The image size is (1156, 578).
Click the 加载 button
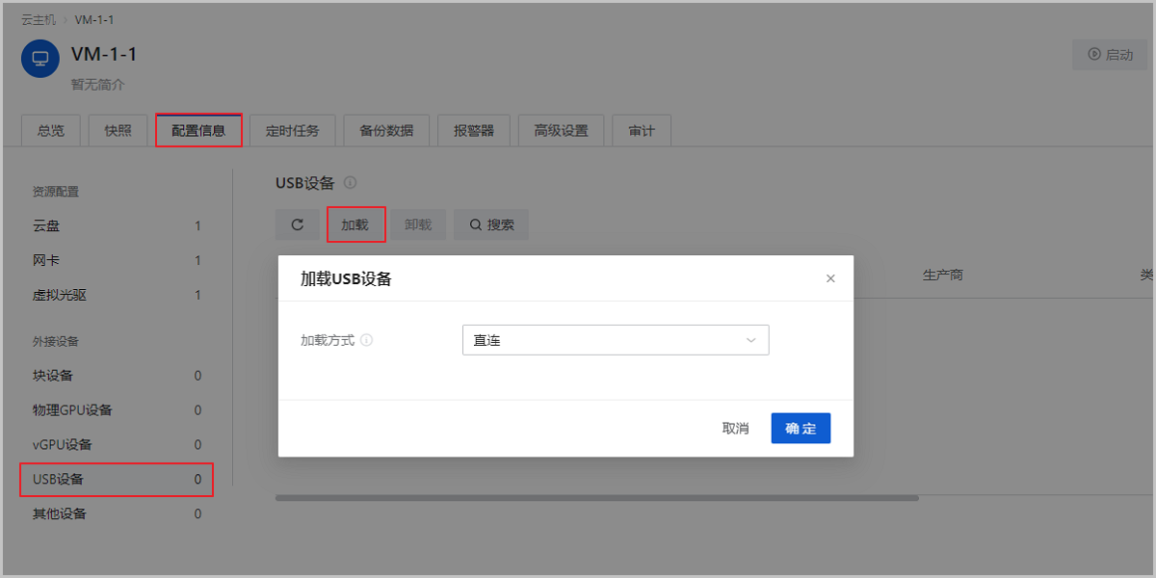[x=355, y=224]
